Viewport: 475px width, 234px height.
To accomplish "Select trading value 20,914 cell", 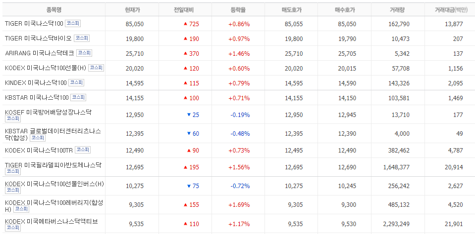I will (453, 167).
